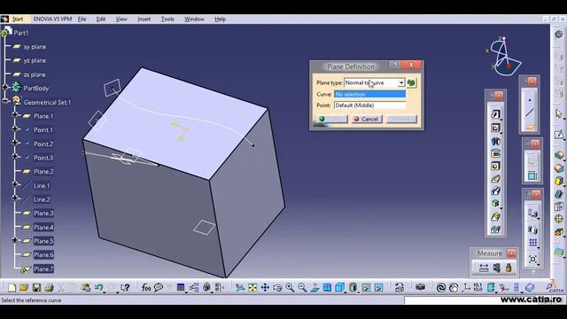Expand the Plane.1 tree node
Screen dimensions: 567x319
(x=15, y=114)
